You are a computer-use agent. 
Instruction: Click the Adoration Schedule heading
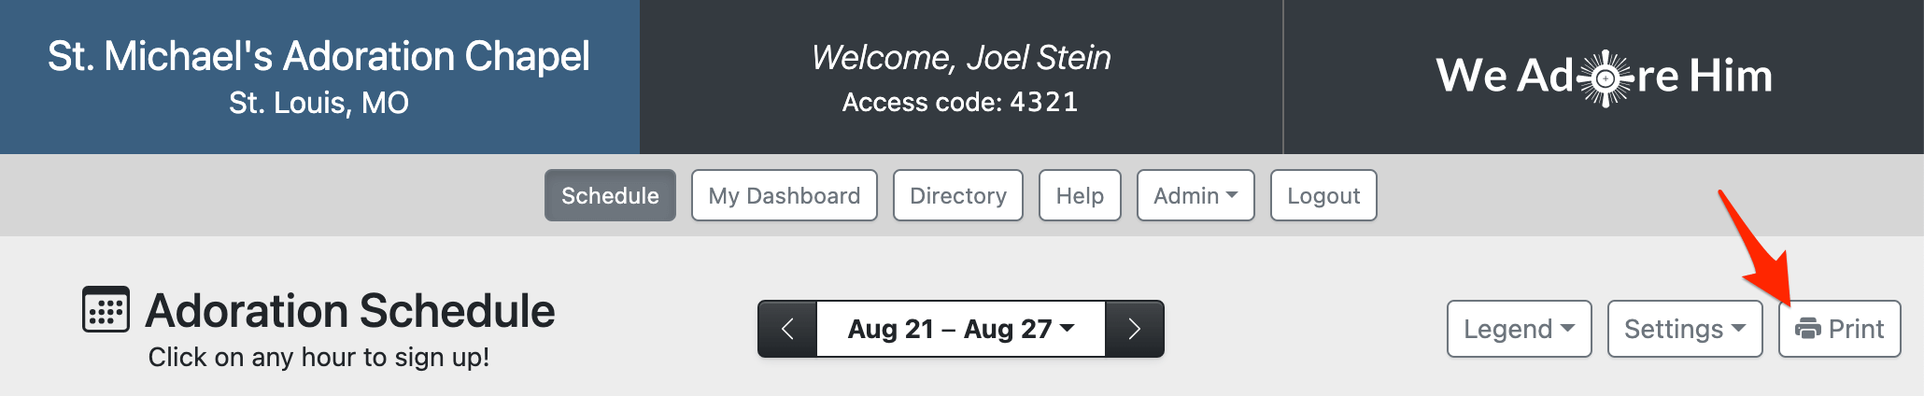point(350,311)
